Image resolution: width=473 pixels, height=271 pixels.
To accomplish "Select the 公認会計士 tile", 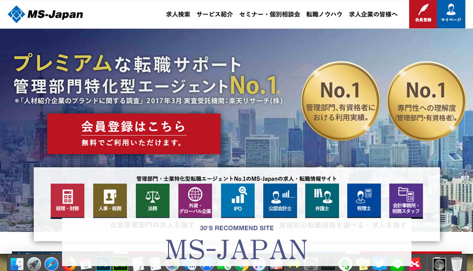I will coord(280,201).
